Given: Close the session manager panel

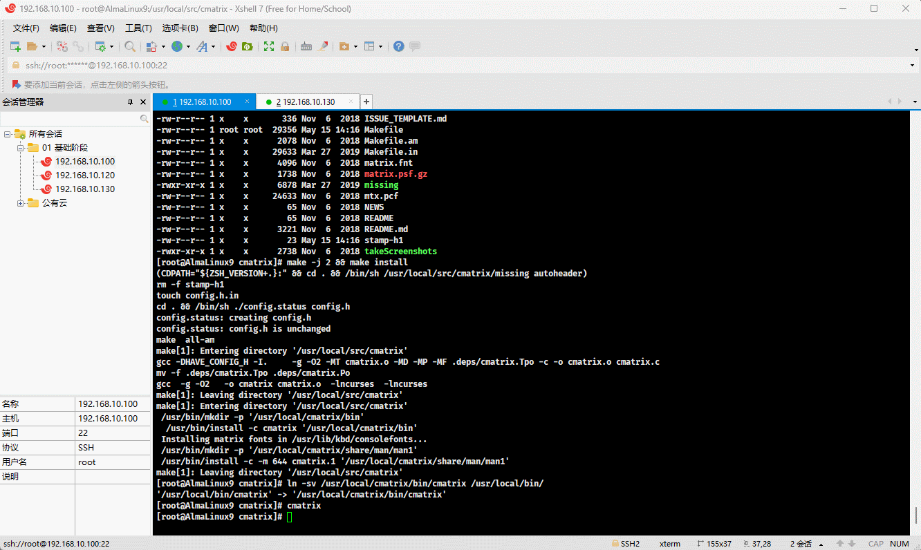Looking at the screenshot, I should (143, 102).
